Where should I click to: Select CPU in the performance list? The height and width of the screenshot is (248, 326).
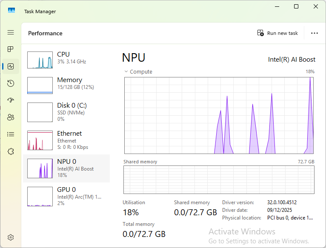click(66, 60)
